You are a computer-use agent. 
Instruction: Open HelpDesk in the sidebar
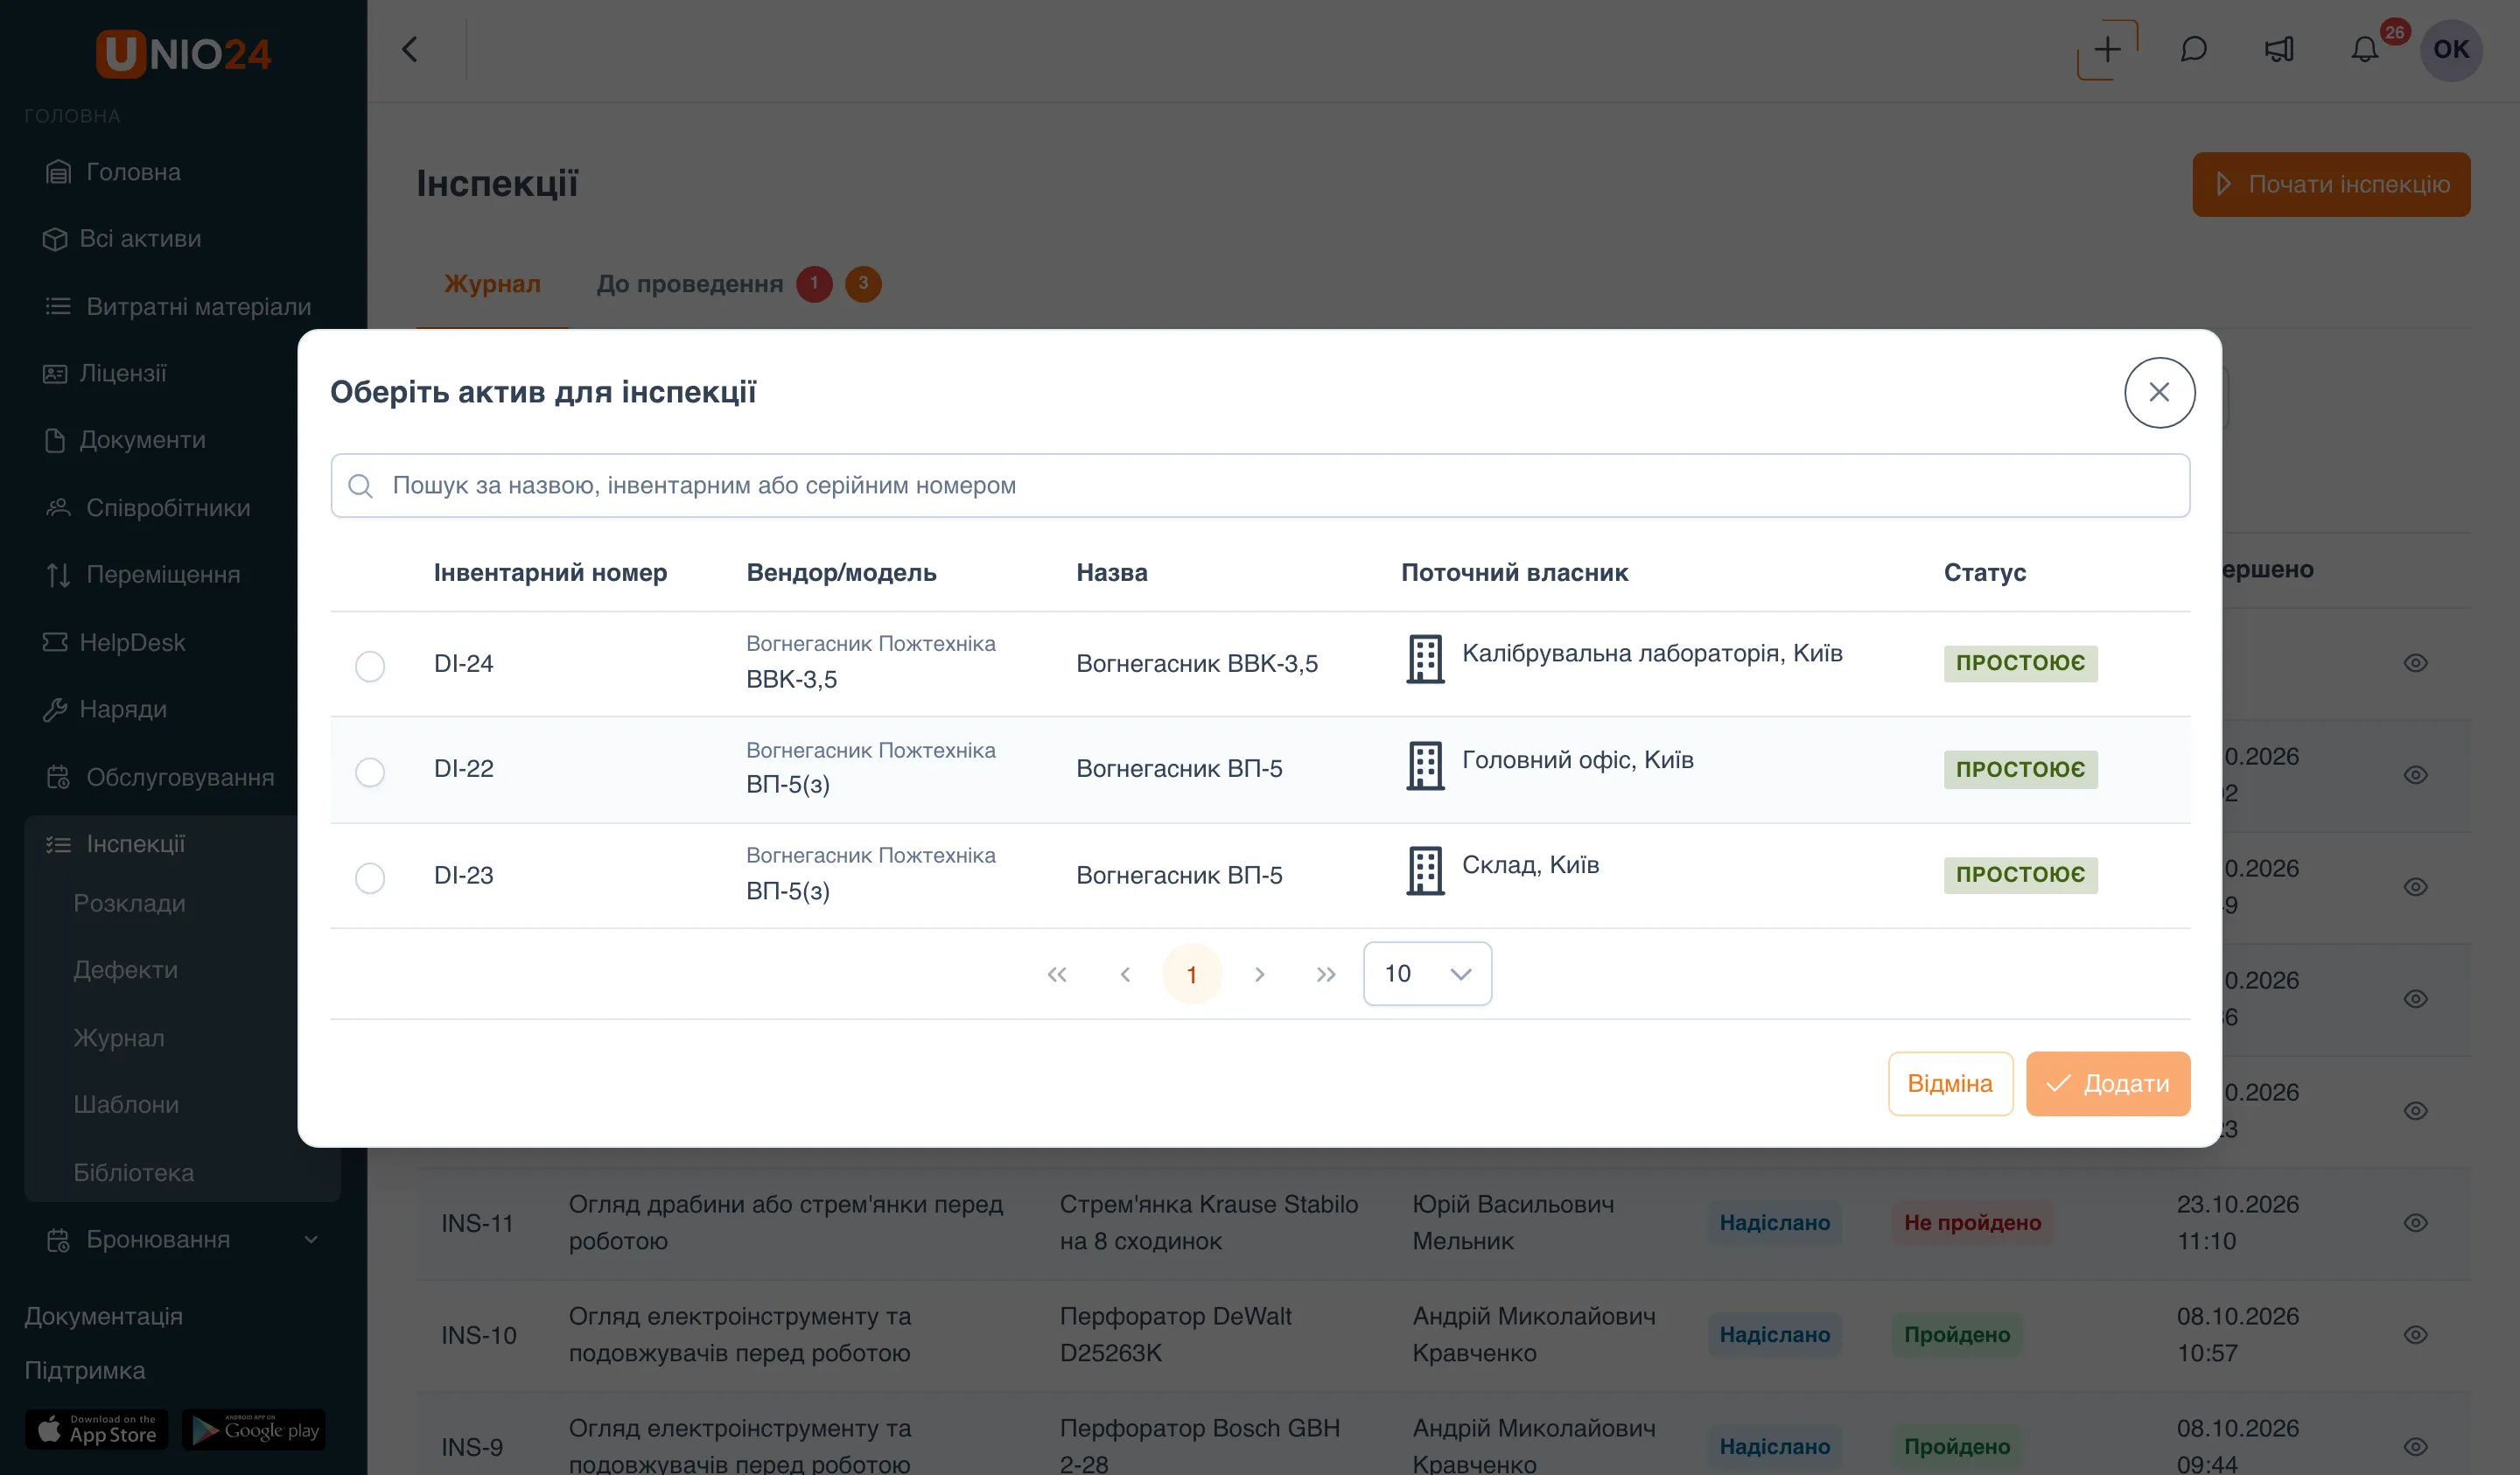pyautogui.click(x=114, y=642)
